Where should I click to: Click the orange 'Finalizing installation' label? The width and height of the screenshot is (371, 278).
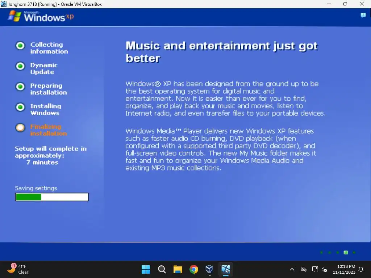point(49,130)
